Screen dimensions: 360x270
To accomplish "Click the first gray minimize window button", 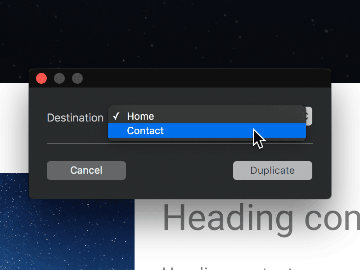I will (59, 78).
